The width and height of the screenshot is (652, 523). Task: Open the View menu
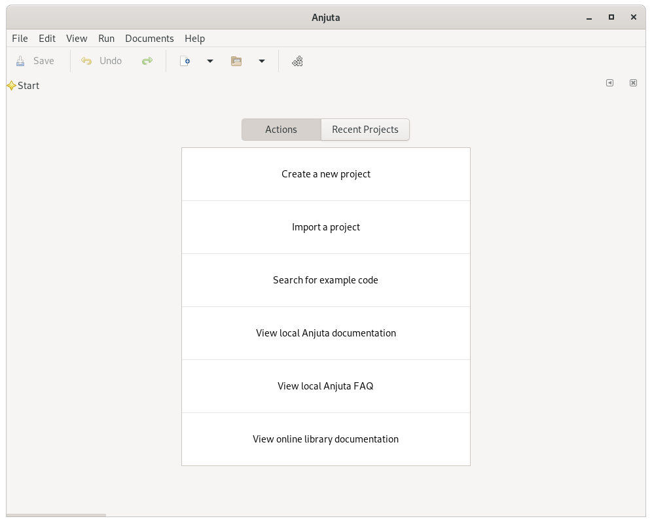click(x=77, y=38)
